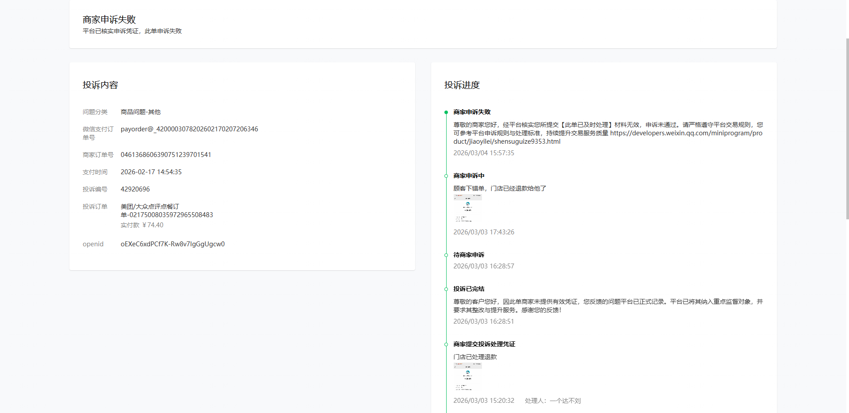Select the paid amount 实付款 ¥74.40

click(142, 225)
